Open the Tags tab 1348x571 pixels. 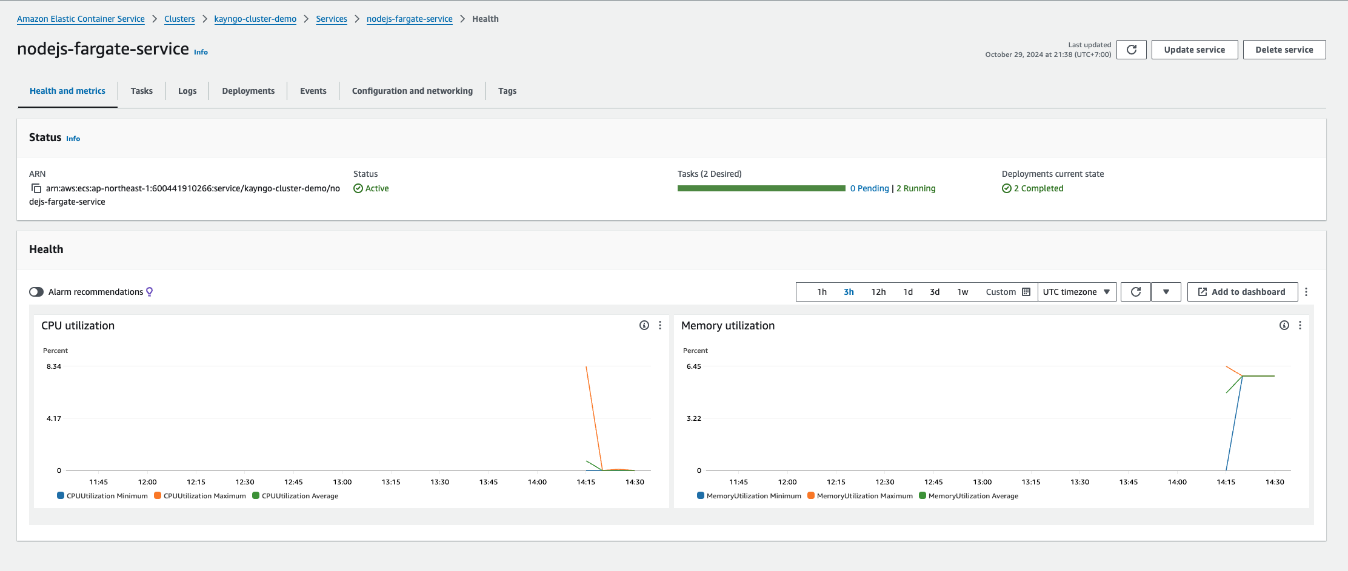(x=507, y=91)
